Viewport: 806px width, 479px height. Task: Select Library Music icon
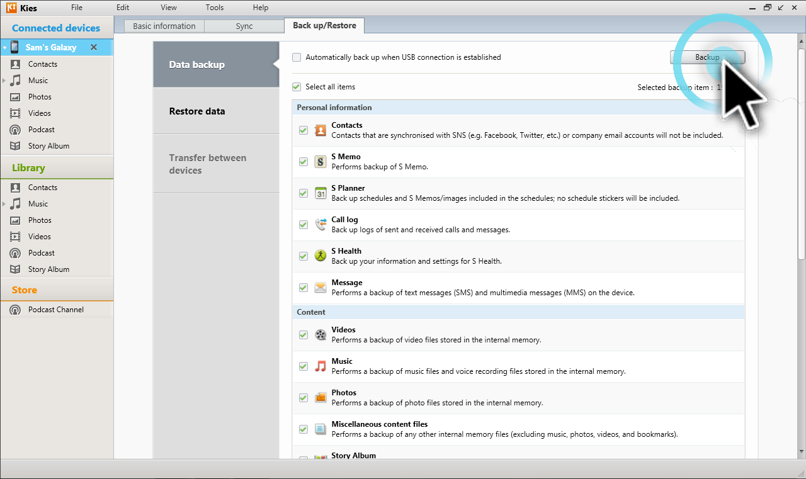(x=16, y=204)
